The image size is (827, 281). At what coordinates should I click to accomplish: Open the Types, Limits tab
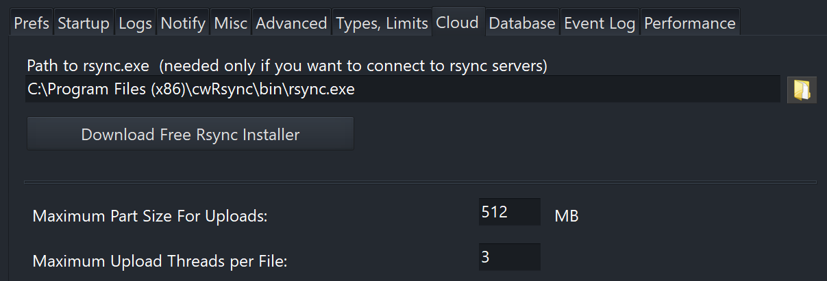[x=382, y=23]
